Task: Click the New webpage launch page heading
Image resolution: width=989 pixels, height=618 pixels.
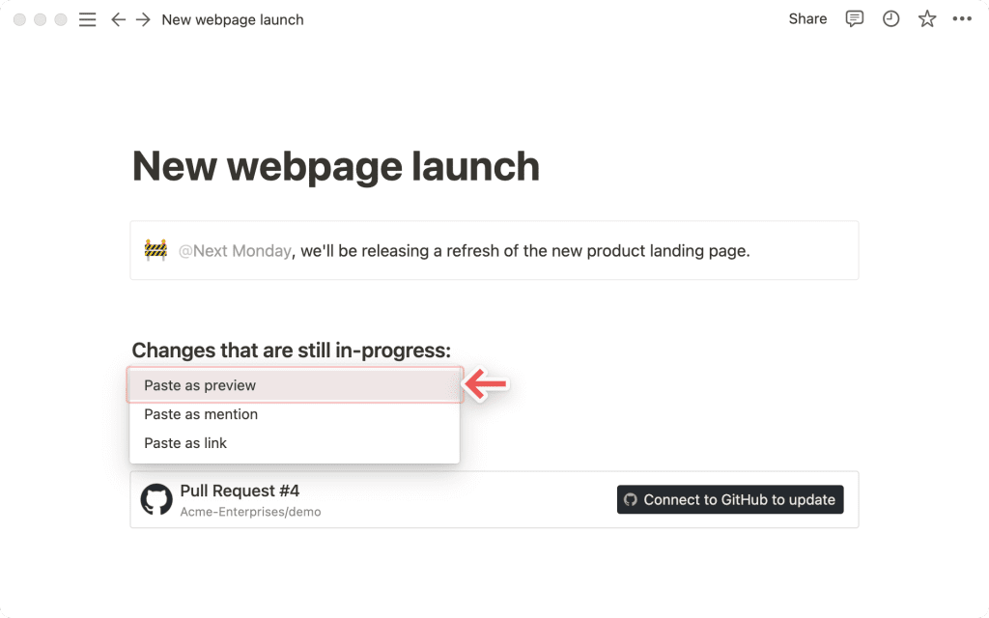Action: tap(335, 166)
